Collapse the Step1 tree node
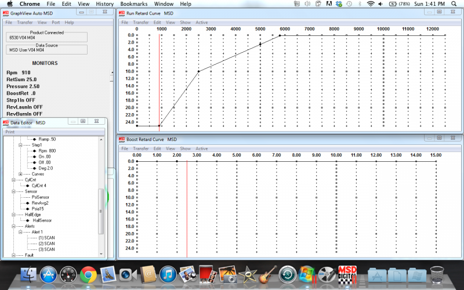 tap(21, 145)
